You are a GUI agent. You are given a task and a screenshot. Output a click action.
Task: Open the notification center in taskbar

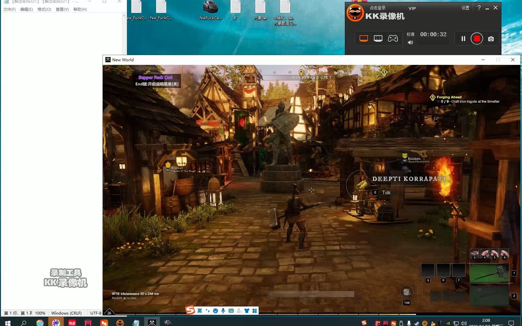point(511,323)
